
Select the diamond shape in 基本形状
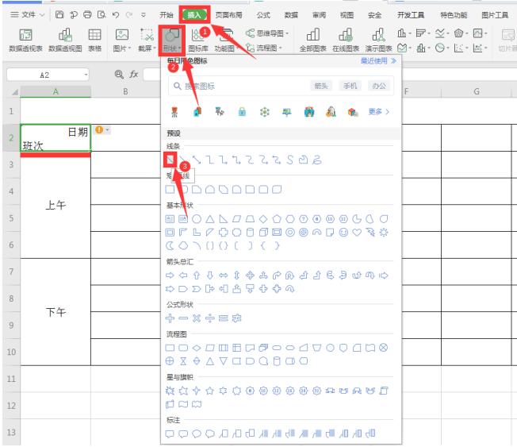click(x=263, y=219)
